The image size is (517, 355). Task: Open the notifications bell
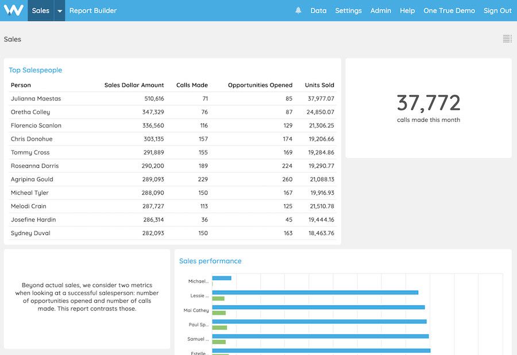click(x=298, y=10)
